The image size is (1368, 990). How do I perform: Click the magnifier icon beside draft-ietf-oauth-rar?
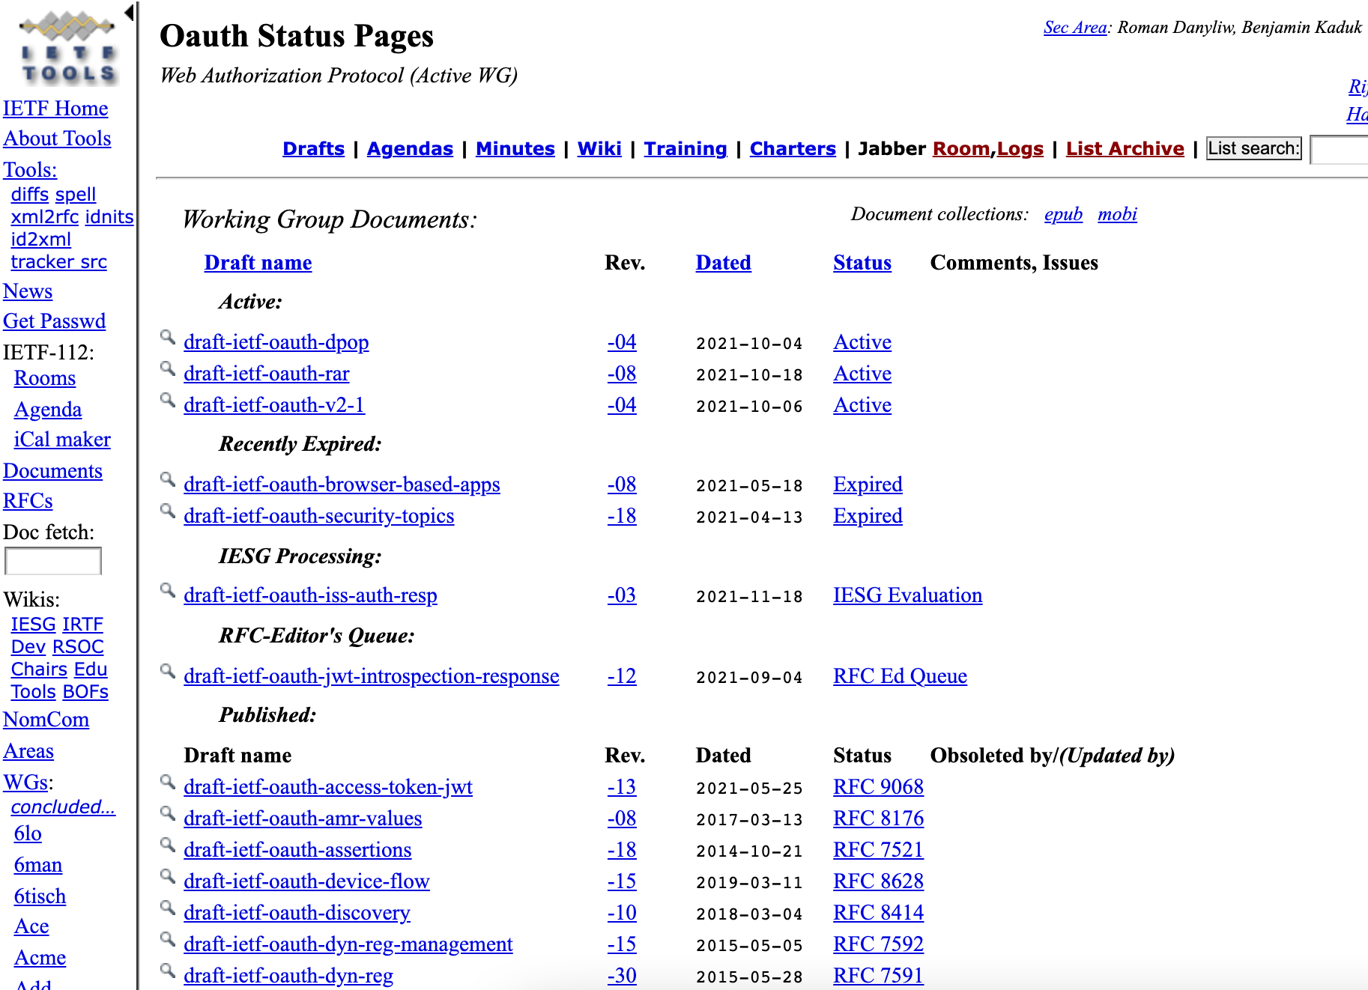(x=168, y=368)
